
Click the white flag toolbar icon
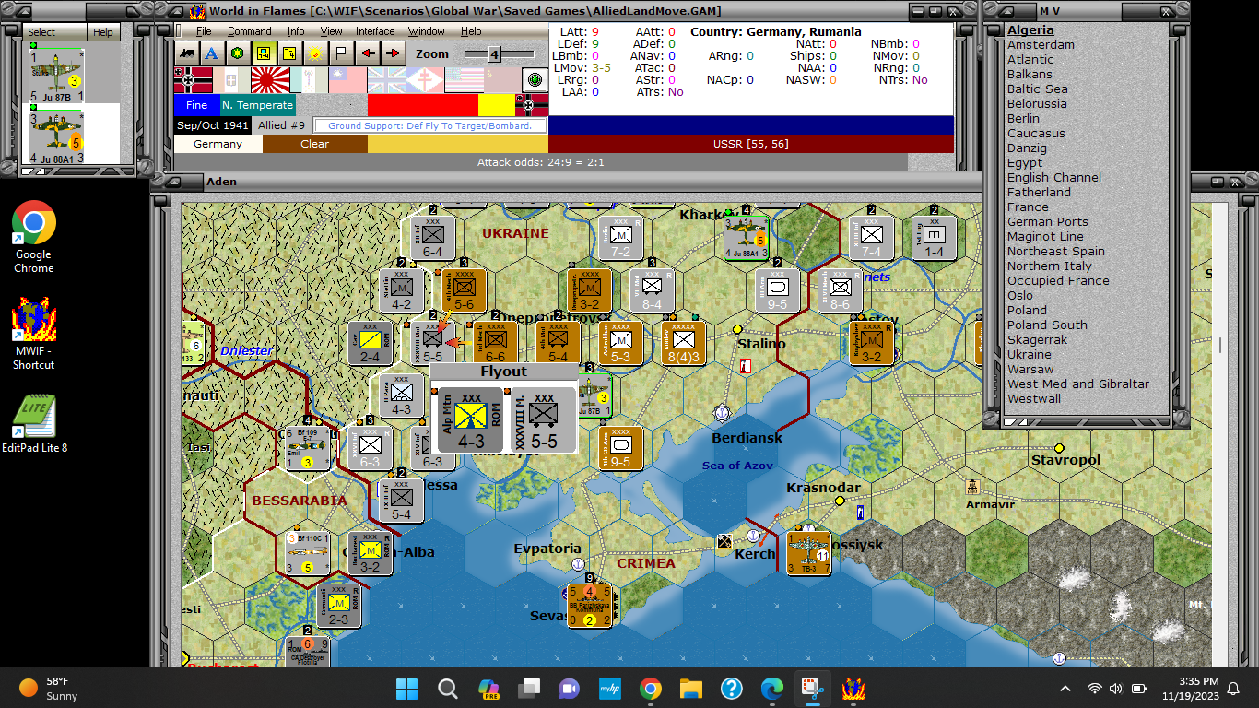pyautogui.click(x=341, y=53)
